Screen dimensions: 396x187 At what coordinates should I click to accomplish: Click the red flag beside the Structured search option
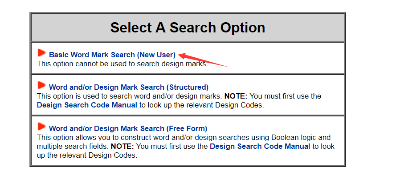coord(42,85)
